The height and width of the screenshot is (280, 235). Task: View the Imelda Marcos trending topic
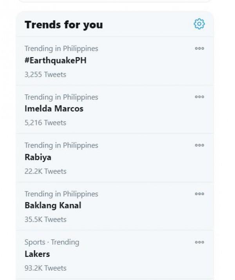coord(54,108)
